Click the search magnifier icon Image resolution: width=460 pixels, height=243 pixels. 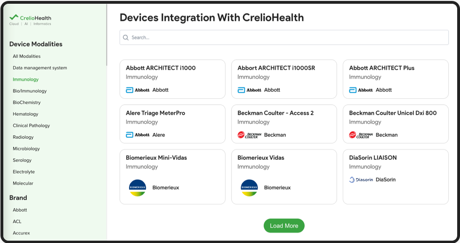click(x=126, y=38)
